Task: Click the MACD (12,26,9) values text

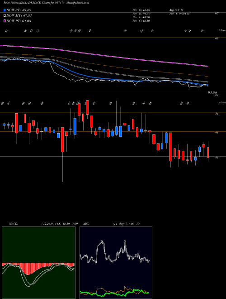Action: click(x=59, y=224)
